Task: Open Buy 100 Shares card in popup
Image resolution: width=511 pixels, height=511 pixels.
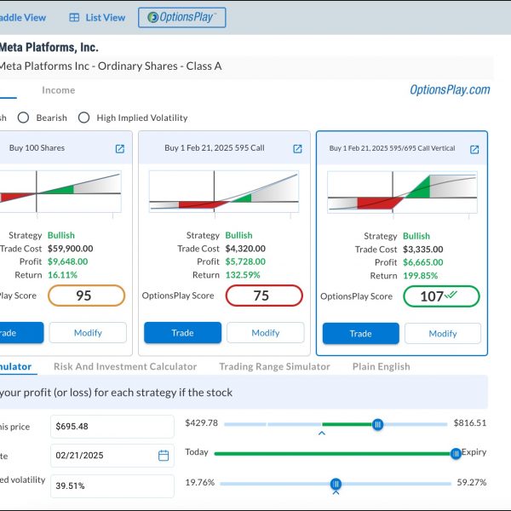Action: pos(120,149)
